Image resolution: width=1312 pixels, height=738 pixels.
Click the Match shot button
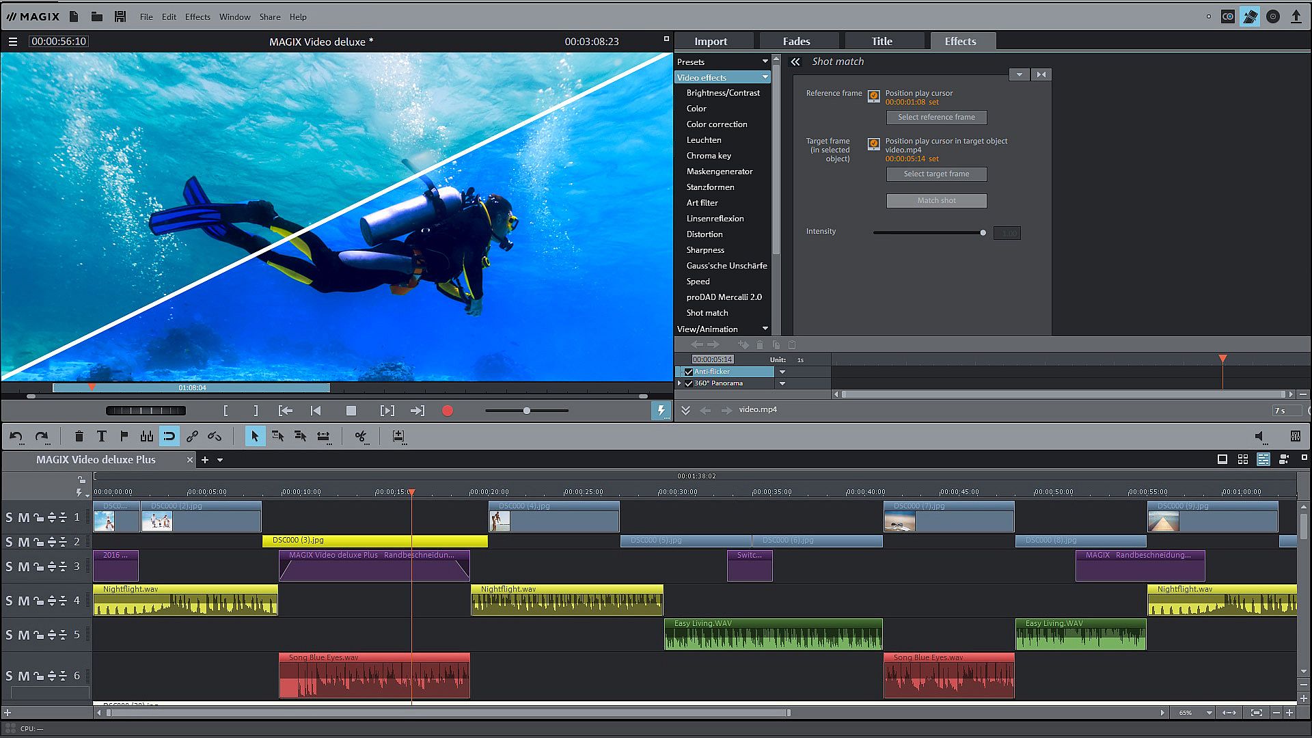936,200
